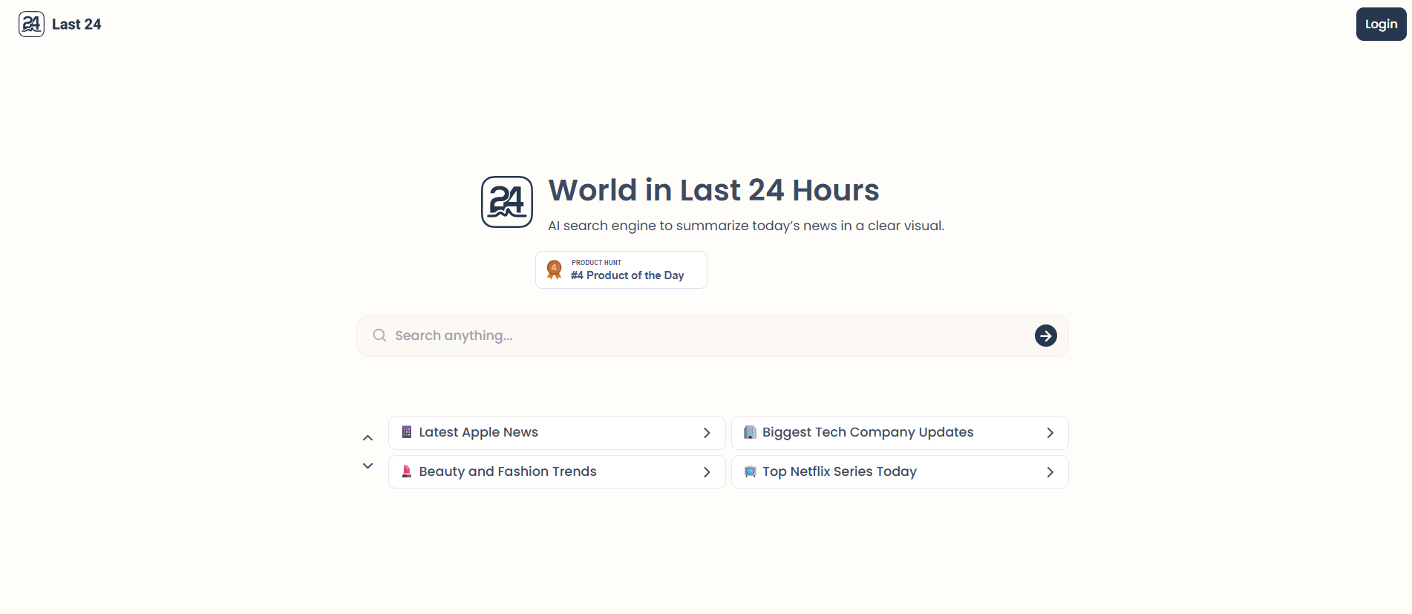Click chevron on Latest Apple News row
The image size is (1412, 614).
click(x=707, y=433)
